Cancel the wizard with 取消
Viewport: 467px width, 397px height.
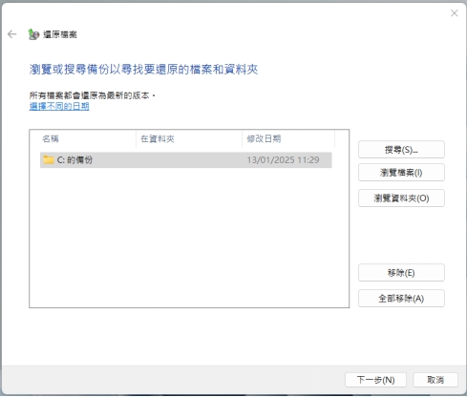[435, 380]
